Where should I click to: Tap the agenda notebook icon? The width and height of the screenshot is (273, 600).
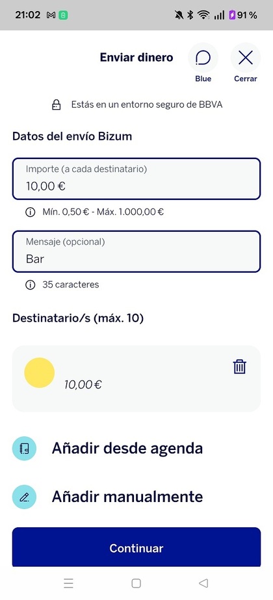[x=24, y=448]
